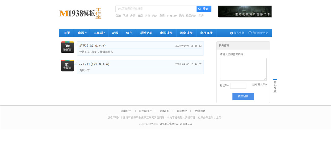Open the 电影排行 nav bar item
This screenshot has width=331, height=157.
point(166,33)
